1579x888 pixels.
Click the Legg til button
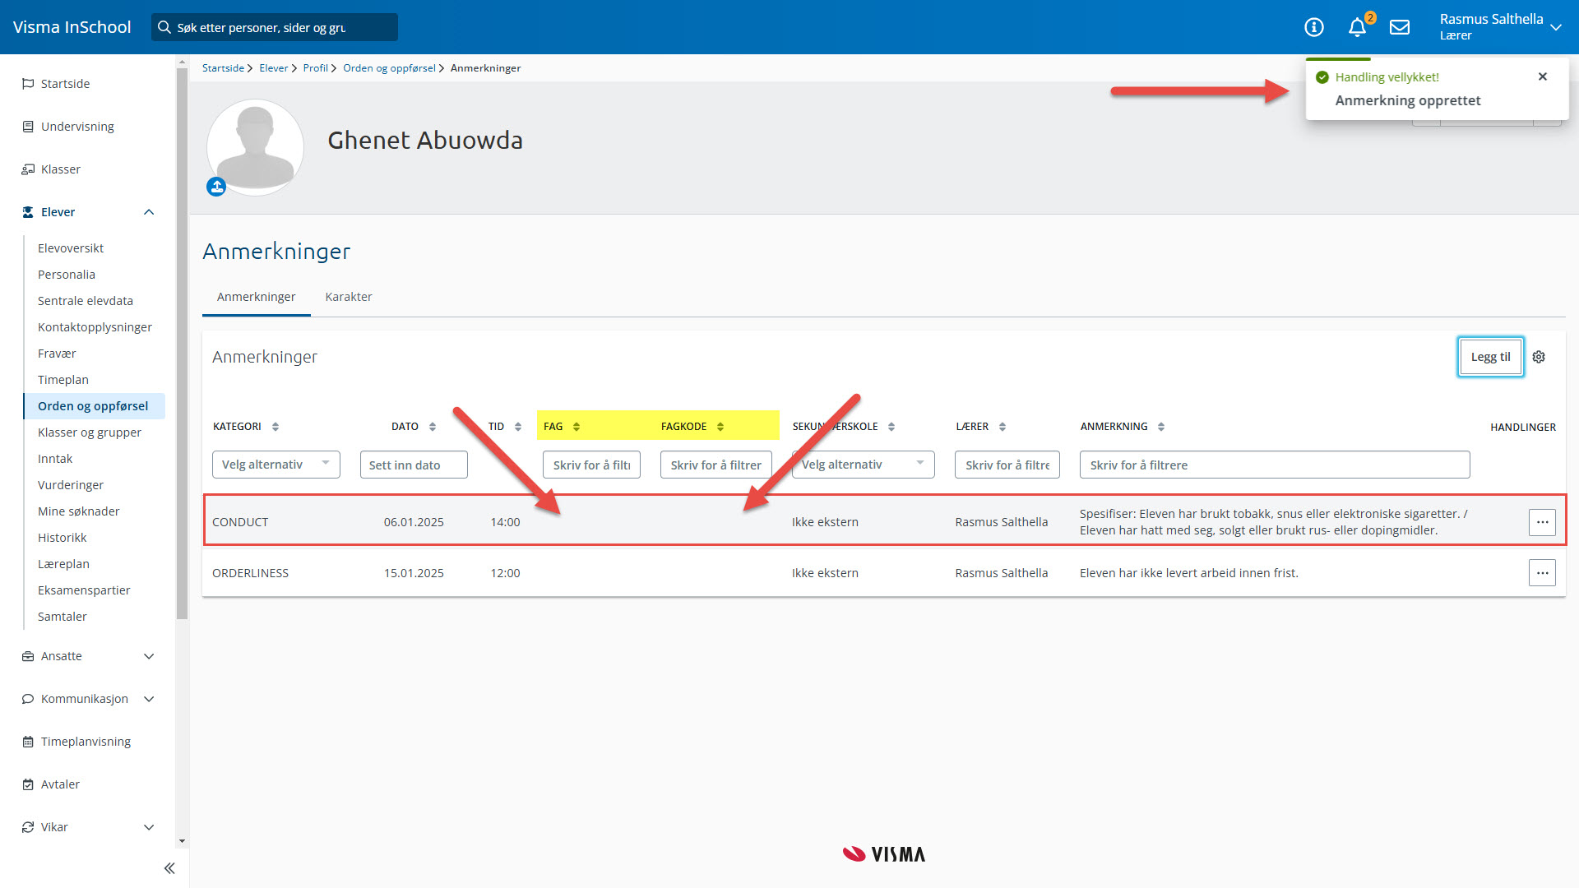point(1490,357)
